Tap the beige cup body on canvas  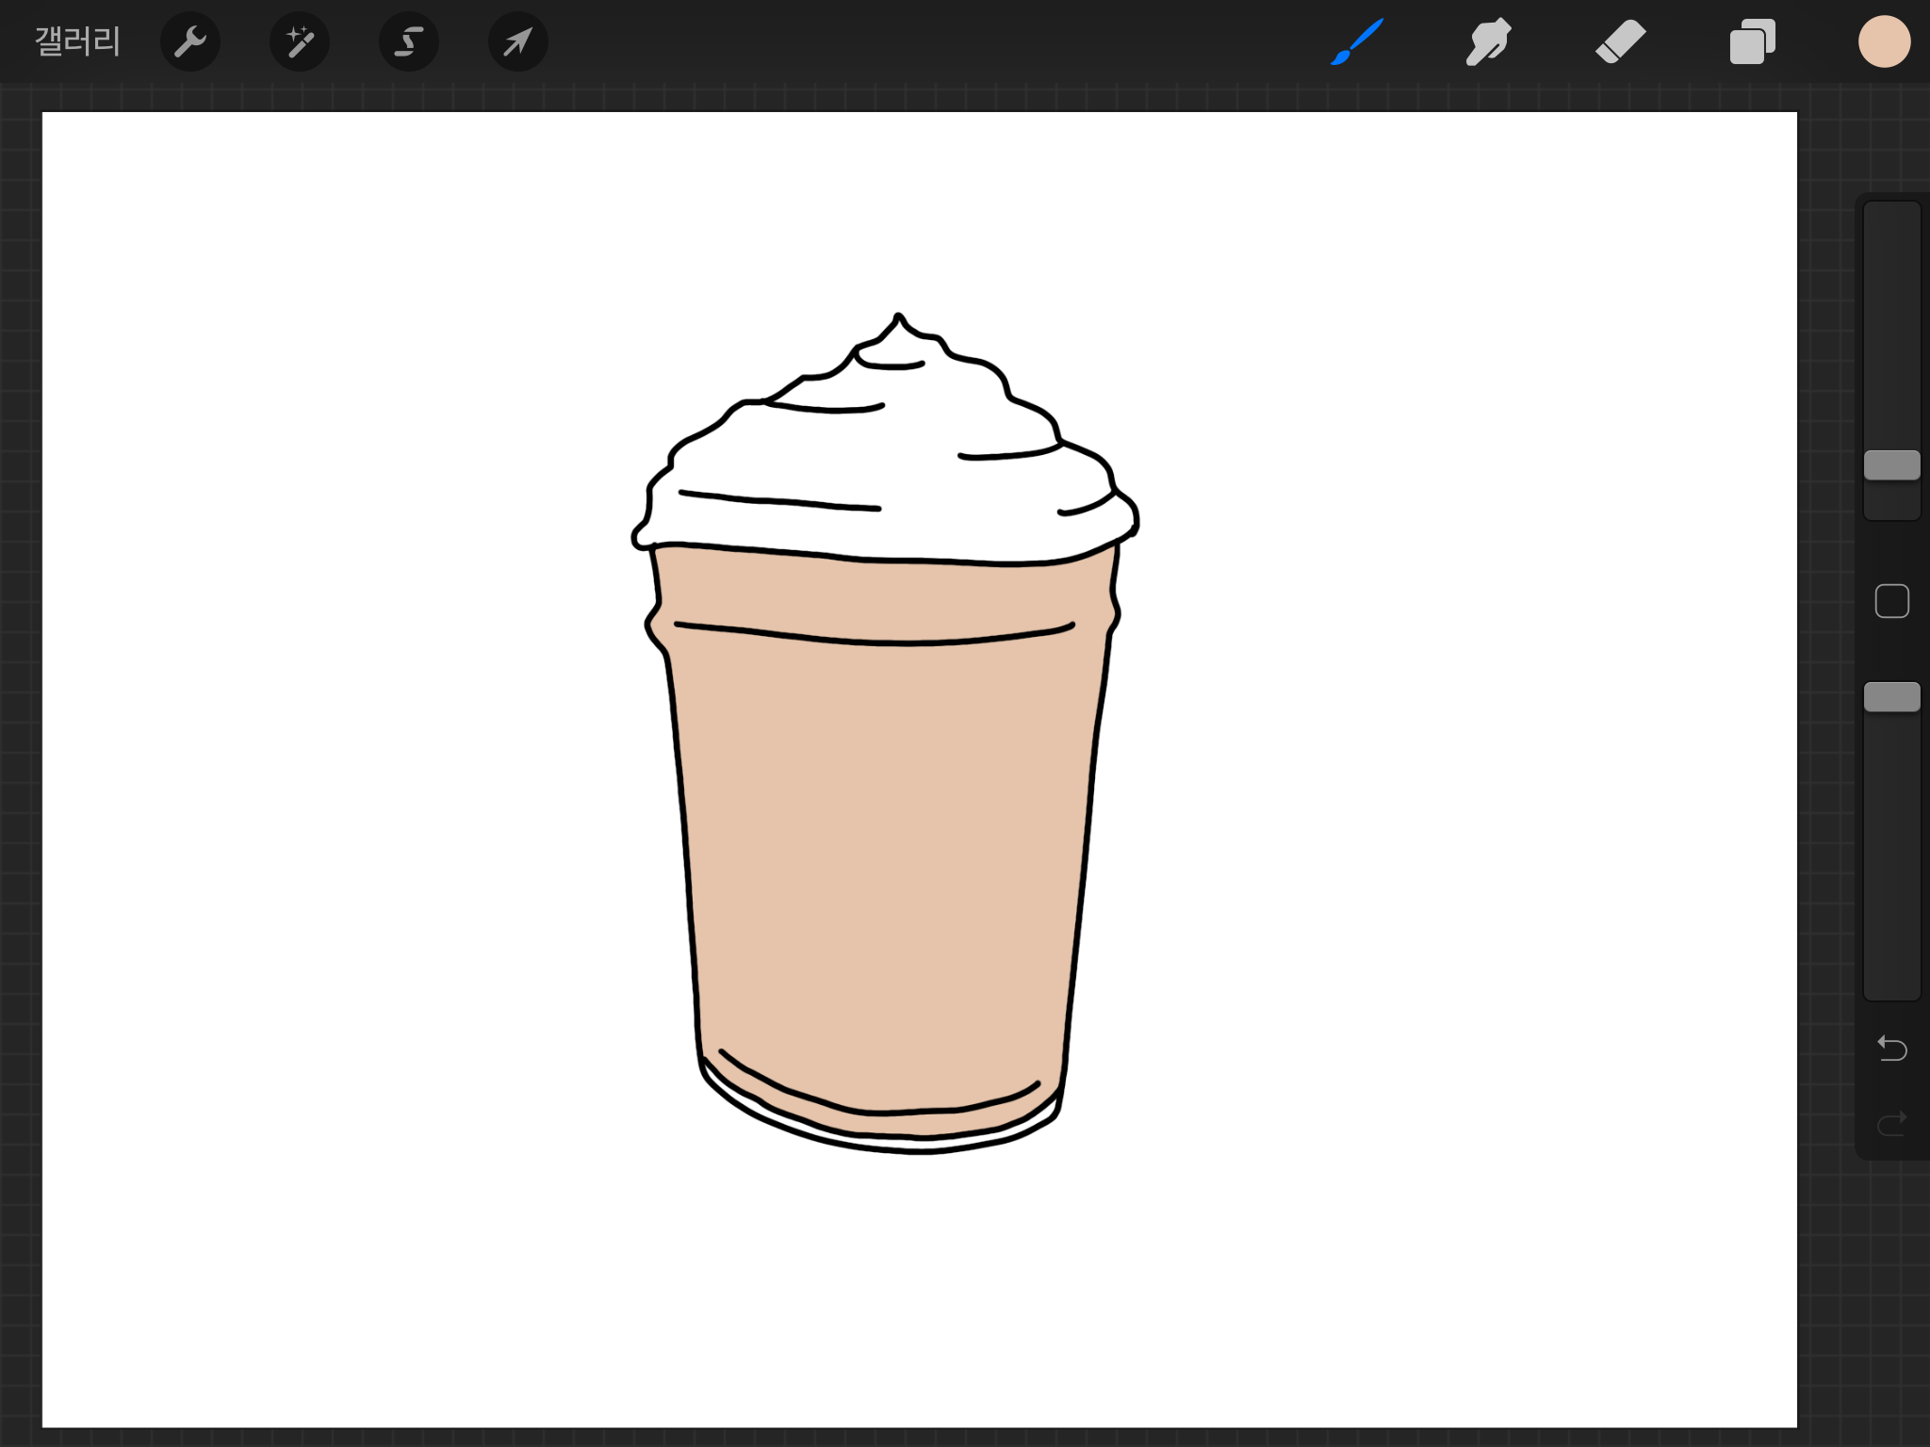tap(886, 848)
